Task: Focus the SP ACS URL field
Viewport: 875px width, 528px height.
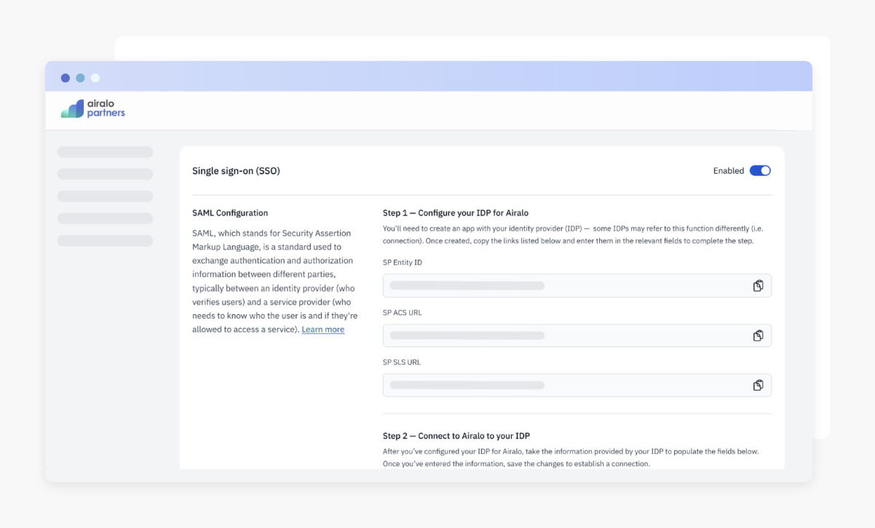Action: pos(561,335)
